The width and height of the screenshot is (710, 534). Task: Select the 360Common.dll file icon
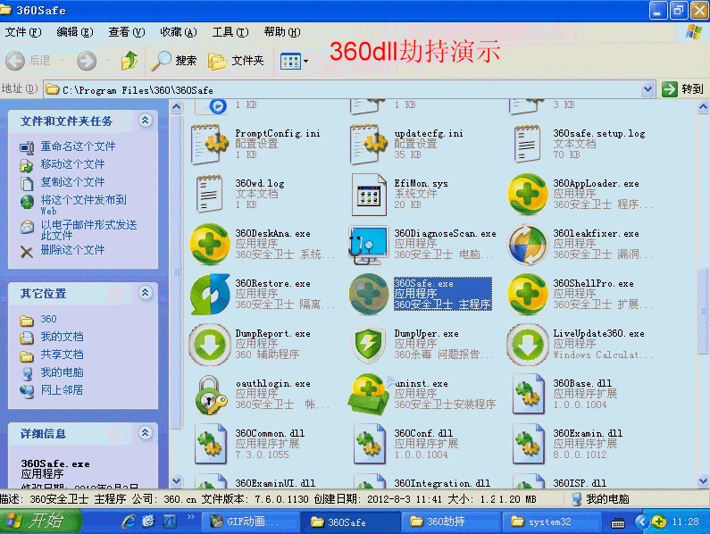point(210,445)
